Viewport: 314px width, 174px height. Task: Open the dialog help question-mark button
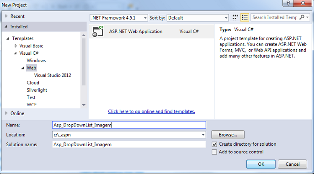(x=288, y=3)
